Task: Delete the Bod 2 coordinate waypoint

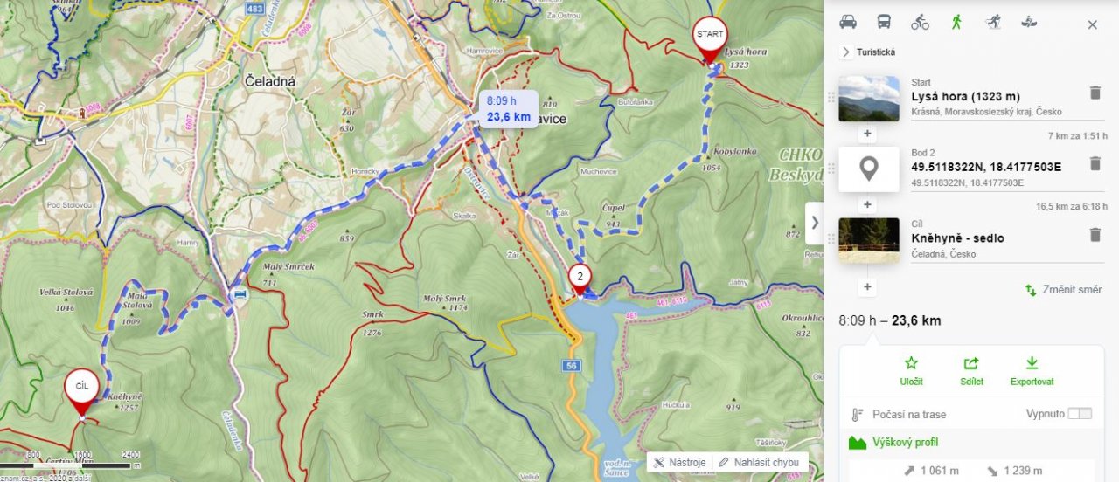Action: [x=1095, y=163]
